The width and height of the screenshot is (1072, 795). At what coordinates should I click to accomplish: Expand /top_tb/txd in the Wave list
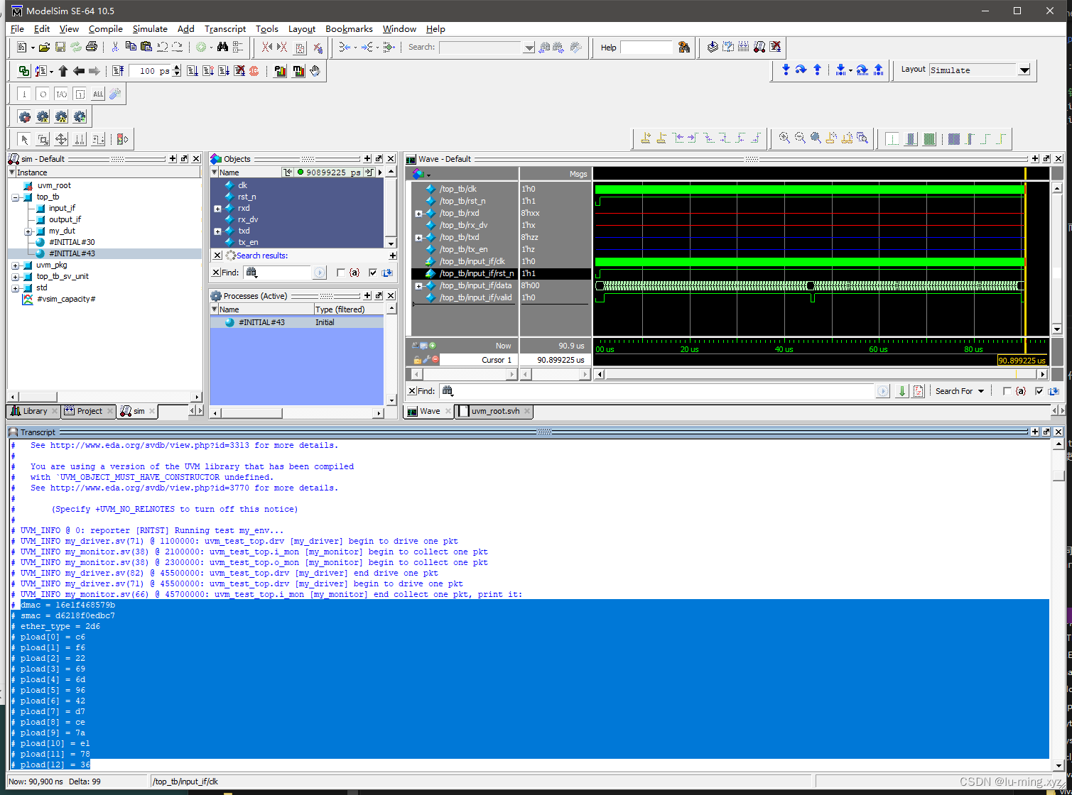point(418,238)
